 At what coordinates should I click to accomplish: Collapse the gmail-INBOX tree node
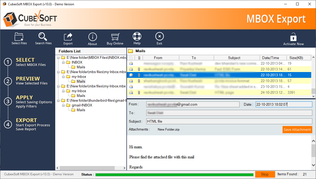click(x=63, y=105)
